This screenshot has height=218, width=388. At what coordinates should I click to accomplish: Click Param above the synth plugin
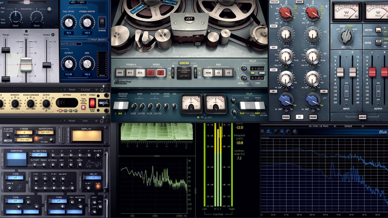coord(72,121)
